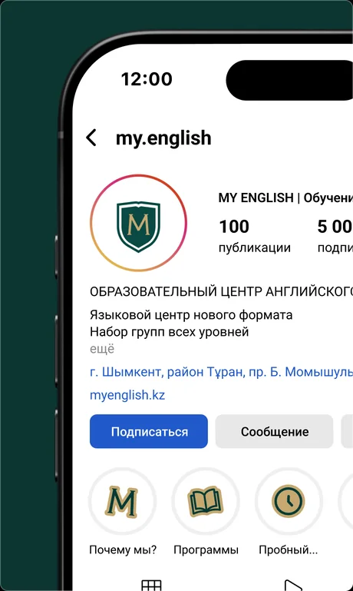Switch to the reels tab
The height and width of the screenshot is (591, 353).
[x=294, y=585]
